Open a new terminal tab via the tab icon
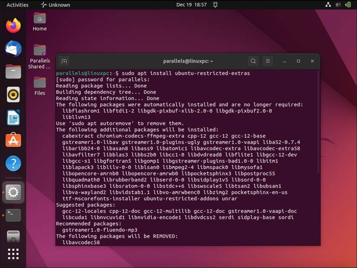This screenshot has width=357, height=268. tap(64, 61)
